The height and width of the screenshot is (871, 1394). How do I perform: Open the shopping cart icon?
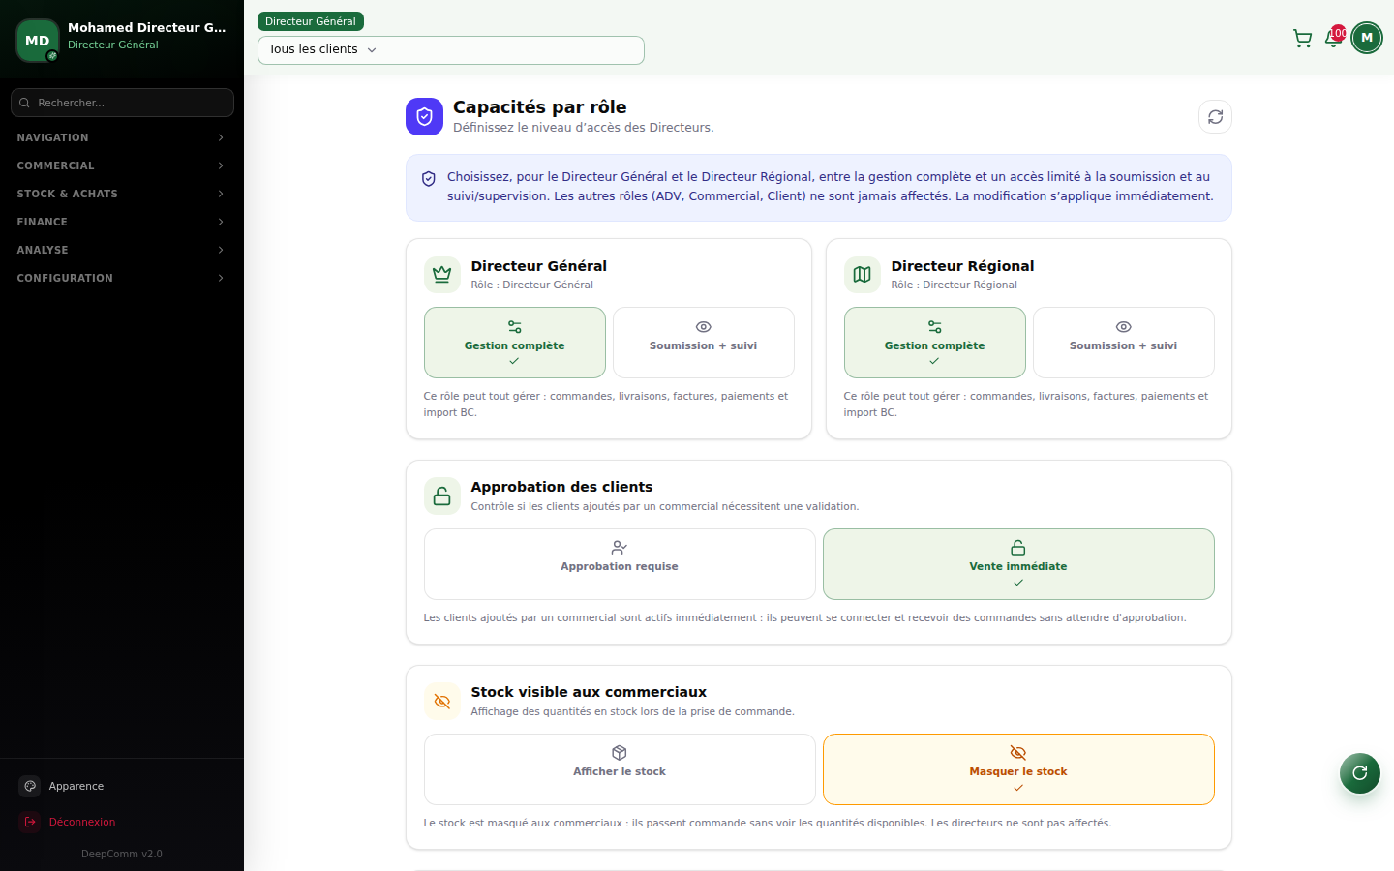tap(1302, 39)
